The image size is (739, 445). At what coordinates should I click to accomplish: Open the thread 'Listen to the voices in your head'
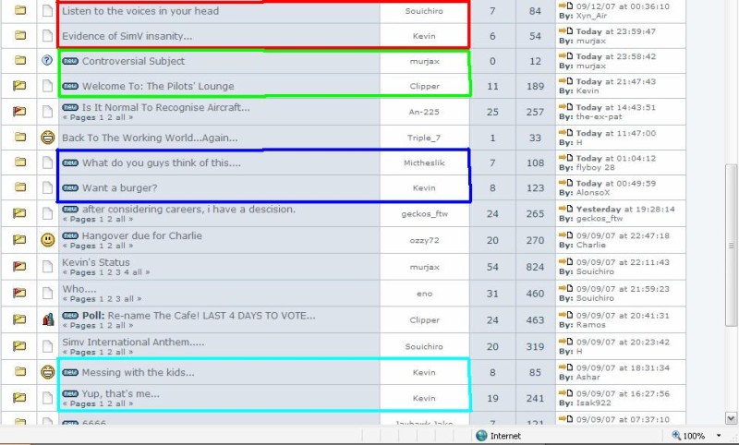[x=140, y=11]
